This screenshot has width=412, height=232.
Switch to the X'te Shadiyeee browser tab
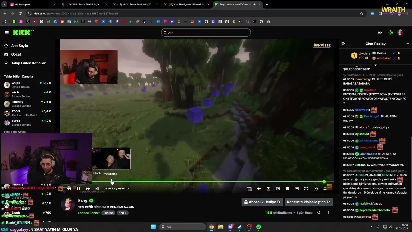pyautogui.click(x=186, y=5)
